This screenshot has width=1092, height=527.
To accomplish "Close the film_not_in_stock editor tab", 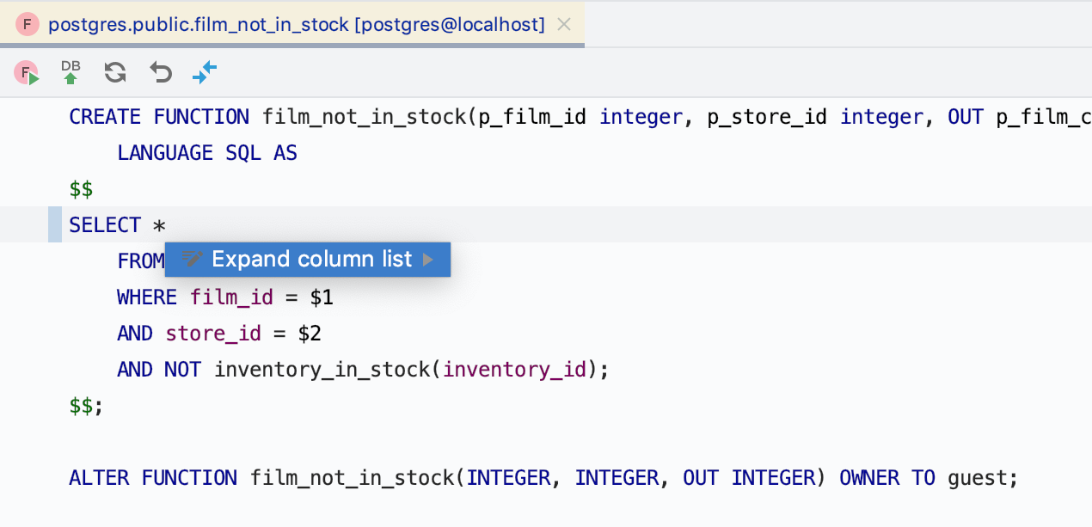I will coord(564,25).
